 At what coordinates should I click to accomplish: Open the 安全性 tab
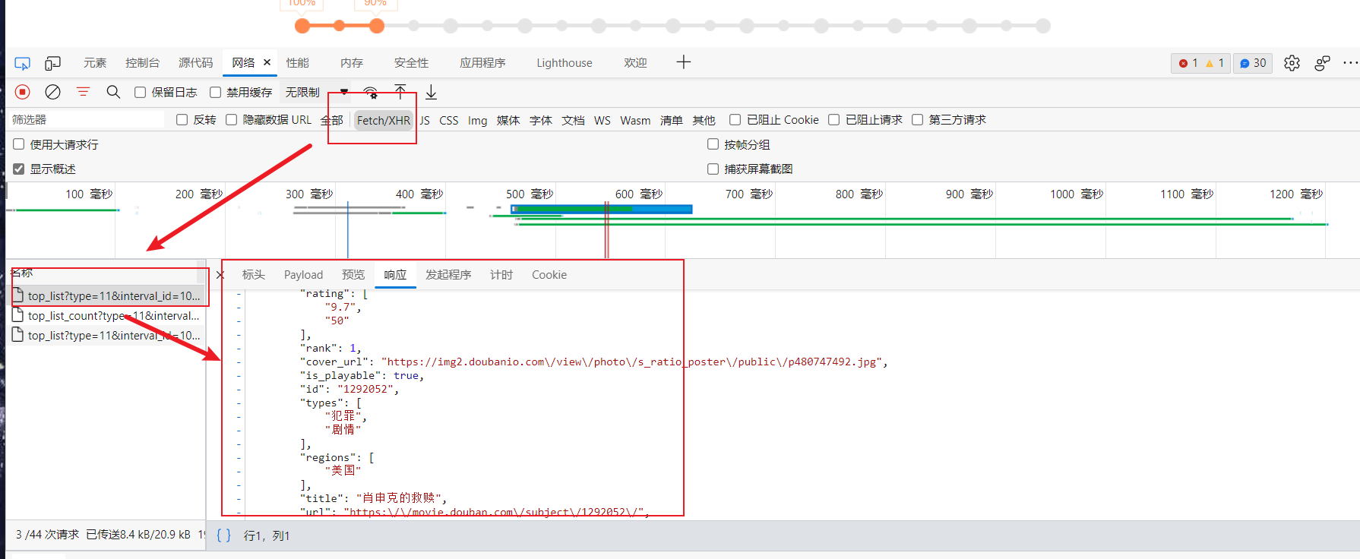point(411,63)
